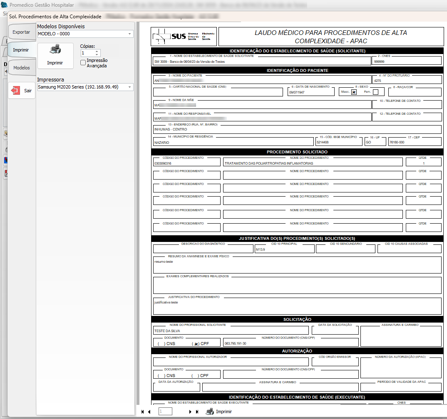The width and height of the screenshot is (447, 419).
Task: Open the Exportar tab
Action: 21,32
